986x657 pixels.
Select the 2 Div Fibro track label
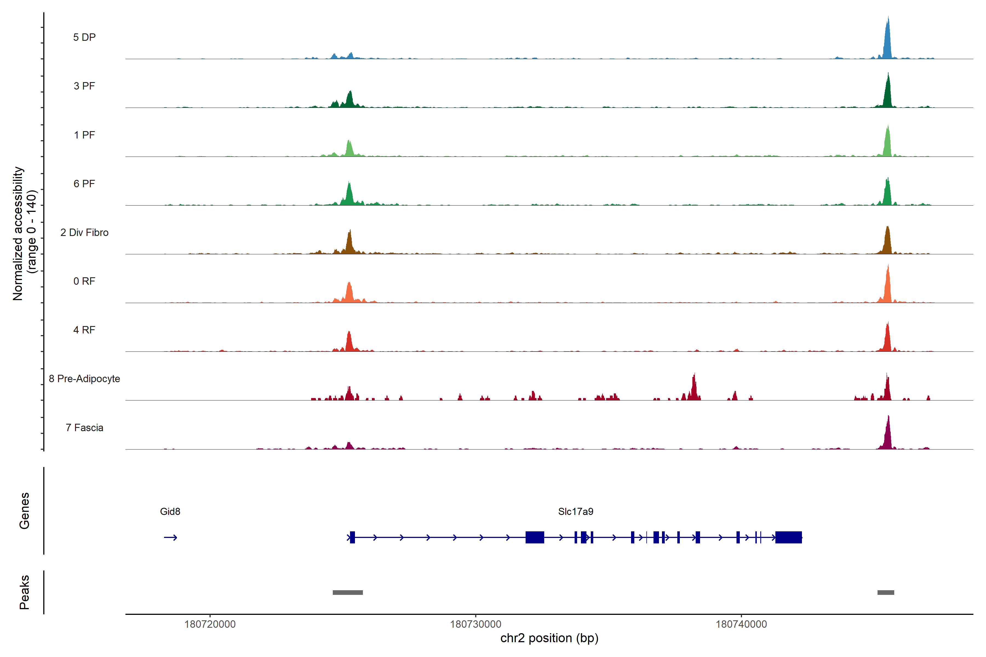pos(84,232)
